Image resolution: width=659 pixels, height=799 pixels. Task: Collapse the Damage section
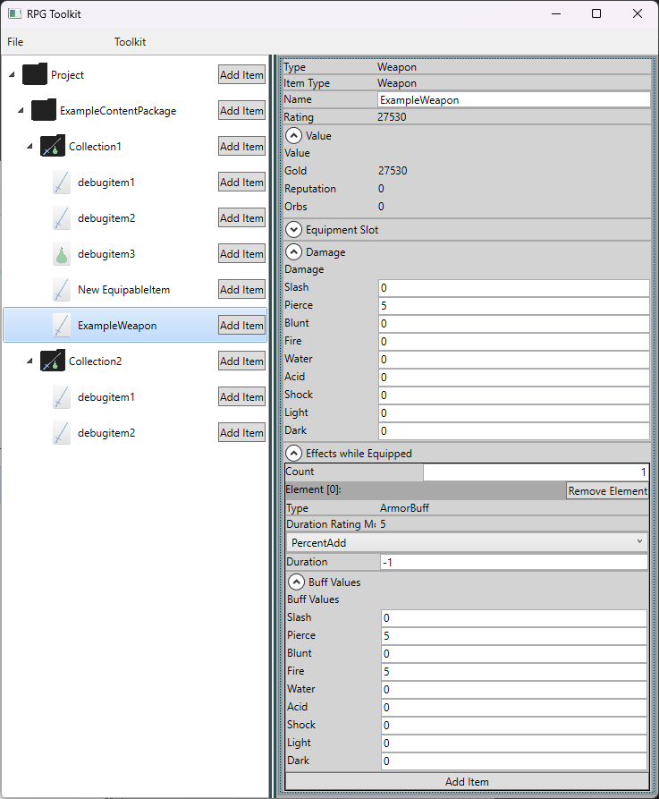293,252
